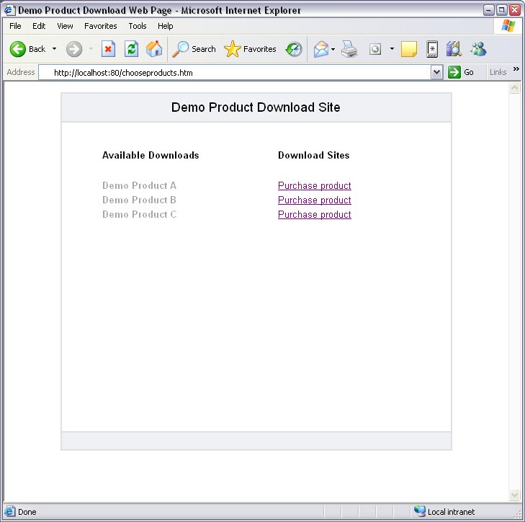Open the address bar dropdown arrow
This screenshot has height=522, width=525.
click(436, 72)
